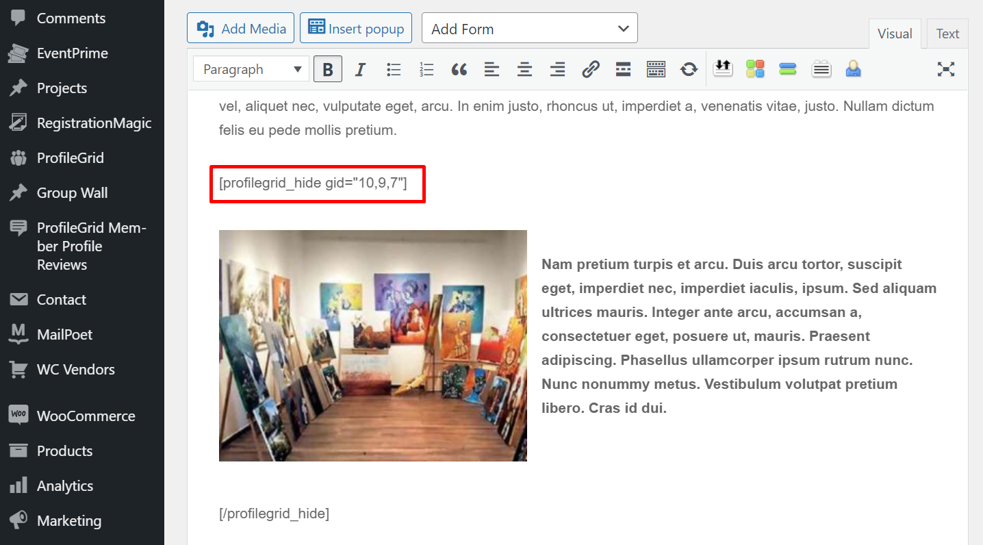Click the Insert popup button
983x545 pixels.
click(356, 29)
